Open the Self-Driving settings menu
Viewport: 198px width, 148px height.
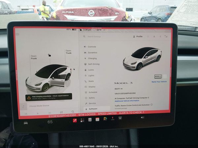click(x=92, y=64)
